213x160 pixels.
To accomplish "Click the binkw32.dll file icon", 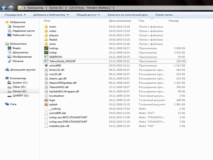I will 46,70.
